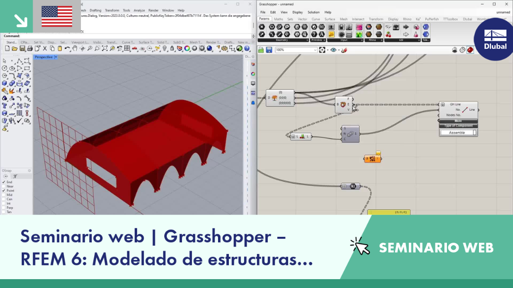Click the colour wheel icon in Rhino toolbar

pyautogui.click(x=187, y=48)
